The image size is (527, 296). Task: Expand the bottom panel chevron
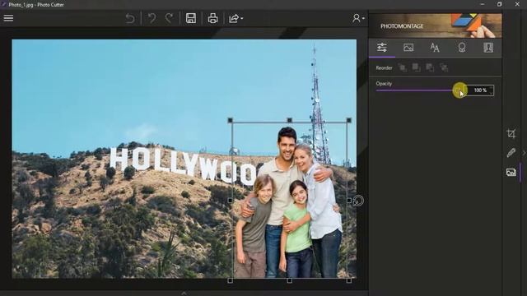[184, 293]
